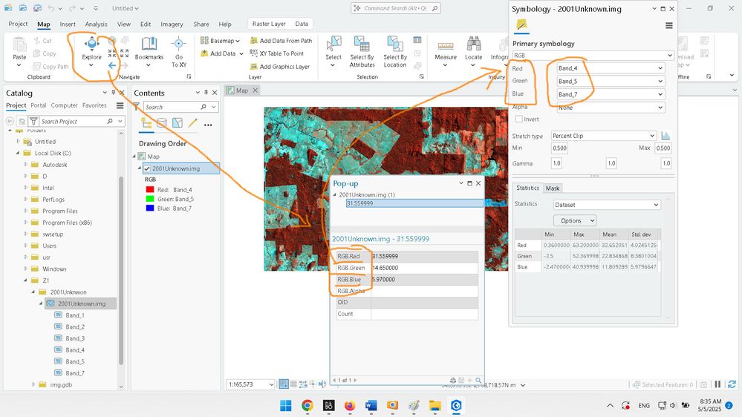Open the Red band dropdown
The height and width of the screenshot is (417, 742).
(611, 68)
